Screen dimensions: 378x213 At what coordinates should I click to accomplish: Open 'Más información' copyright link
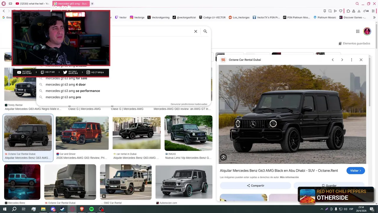(x=289, y=177)
